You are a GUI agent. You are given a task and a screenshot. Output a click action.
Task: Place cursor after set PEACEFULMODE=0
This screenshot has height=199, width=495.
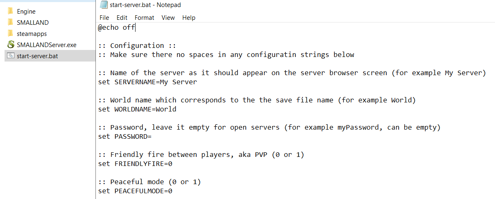(172, 191)
